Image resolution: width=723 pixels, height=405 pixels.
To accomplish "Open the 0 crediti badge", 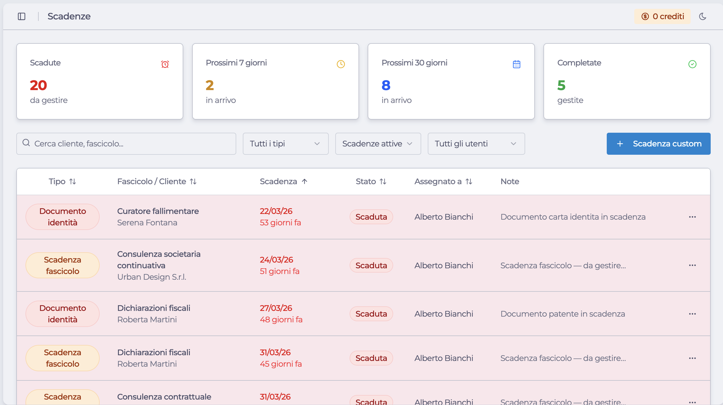I will (x=662, y=16).
